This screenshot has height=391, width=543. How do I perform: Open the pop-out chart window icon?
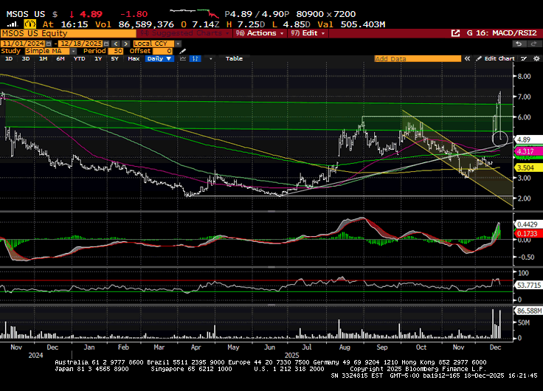tap(455, 33)
